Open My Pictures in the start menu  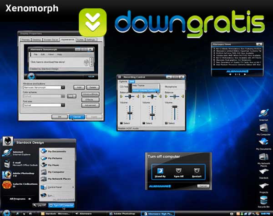(57, 158)
